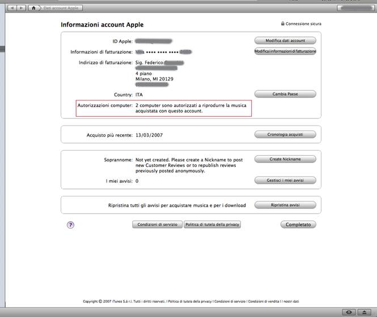The width and height of the screenshot is (377, 317).
Task: Click the text 4 piano
Action: pos(143,74)
